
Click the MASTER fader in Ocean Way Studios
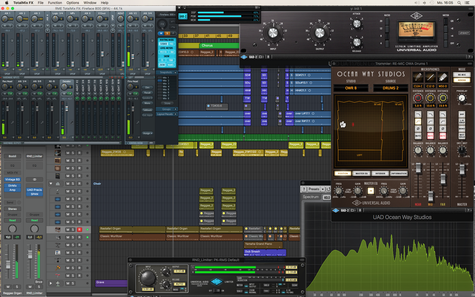(462, 170)
